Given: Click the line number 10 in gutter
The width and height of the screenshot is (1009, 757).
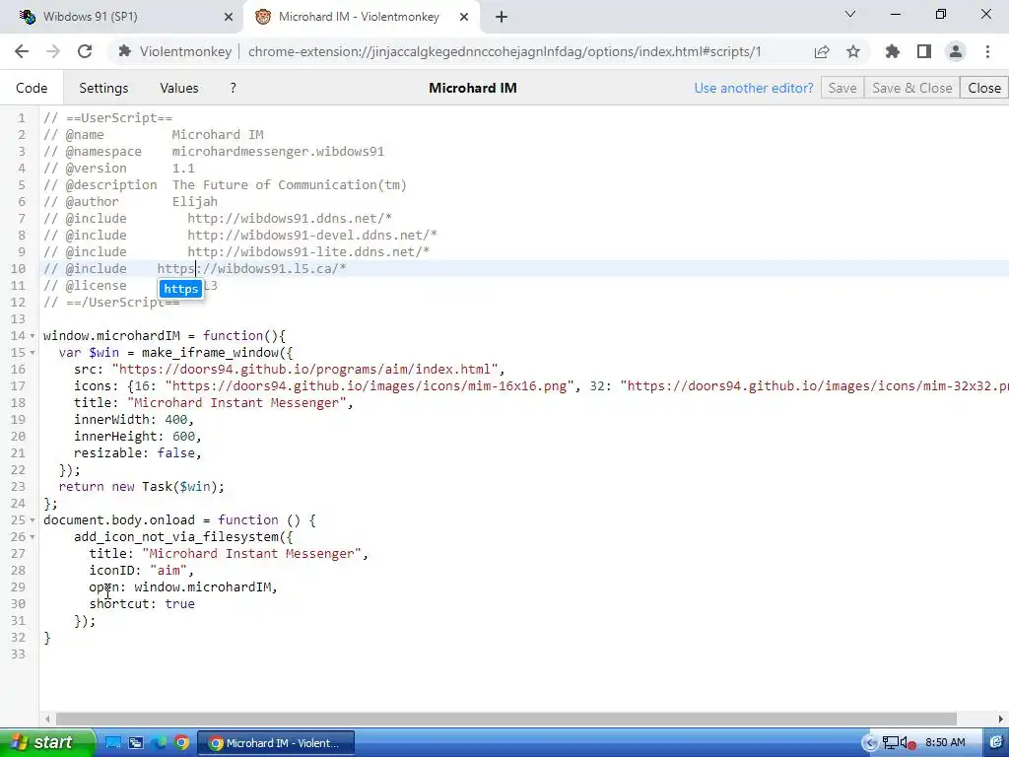Looking at the screenshot, I should coord(18,269).
